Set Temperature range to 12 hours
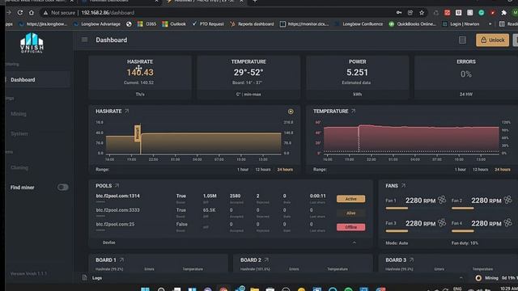Screen dimensions: 518x291 pos(480,169)
